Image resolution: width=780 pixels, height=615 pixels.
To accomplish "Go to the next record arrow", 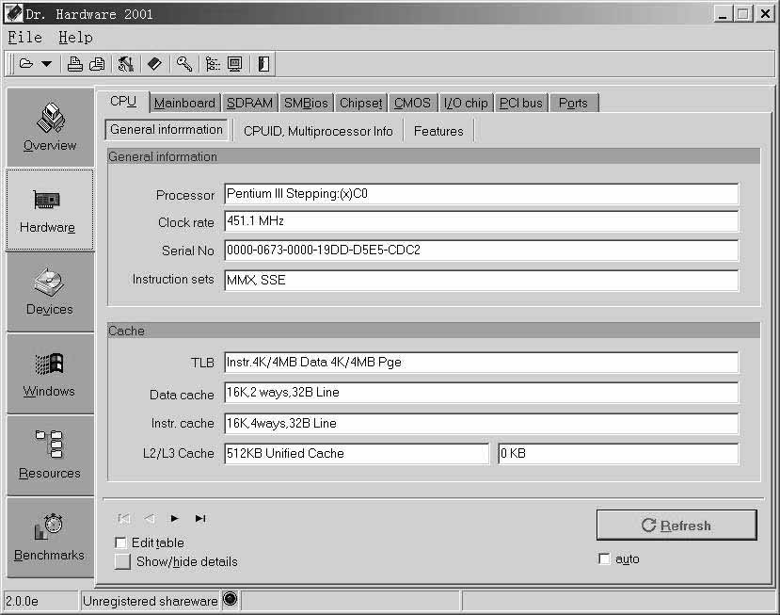I will click(175, 518).
